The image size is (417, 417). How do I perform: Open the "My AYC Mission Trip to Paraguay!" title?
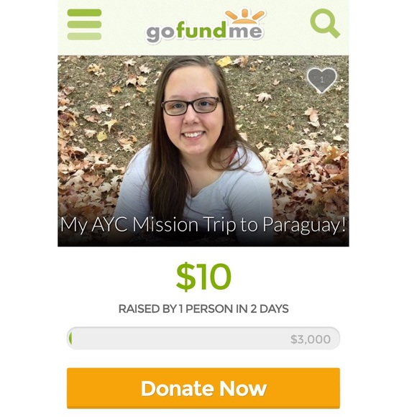[203, 225]
